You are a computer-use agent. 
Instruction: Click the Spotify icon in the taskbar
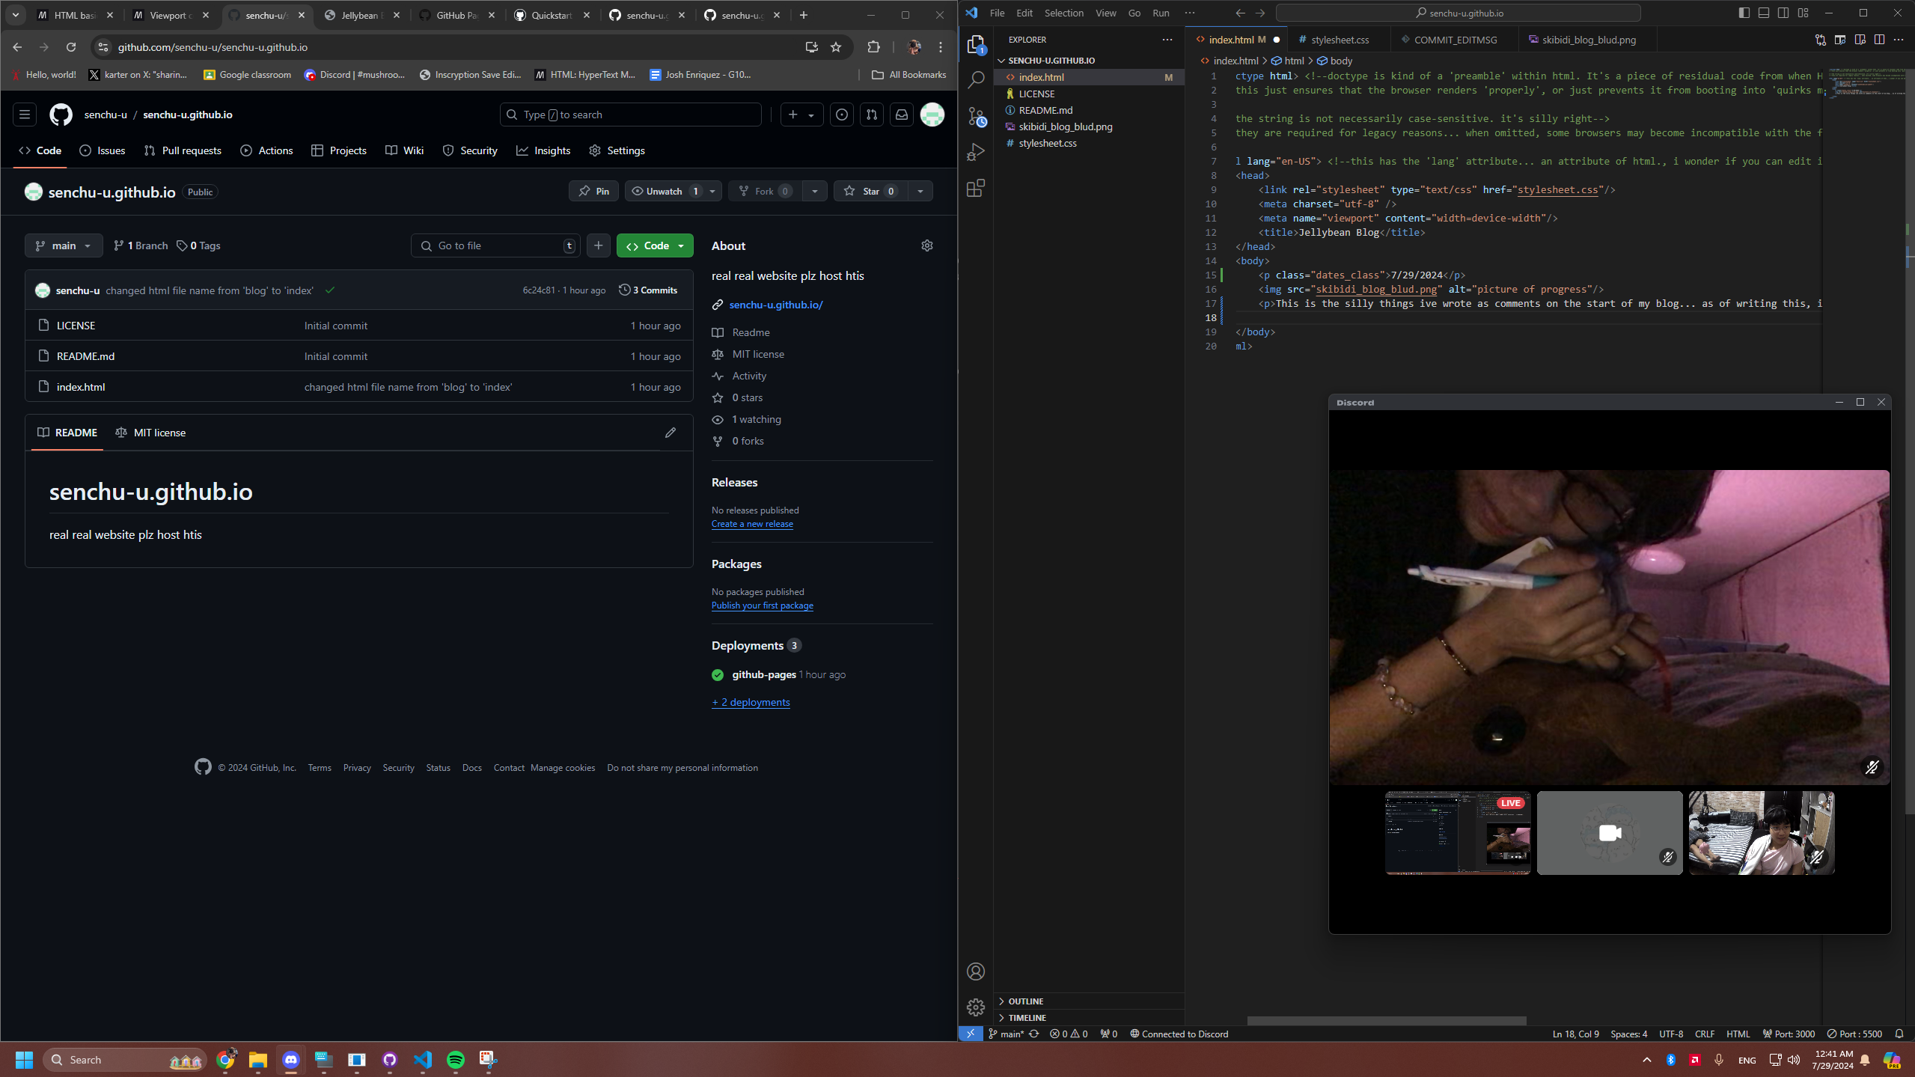tap(455, 1059)
